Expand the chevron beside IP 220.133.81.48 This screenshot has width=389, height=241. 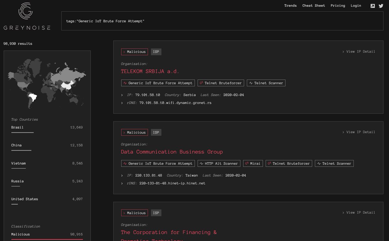[122, 176]
